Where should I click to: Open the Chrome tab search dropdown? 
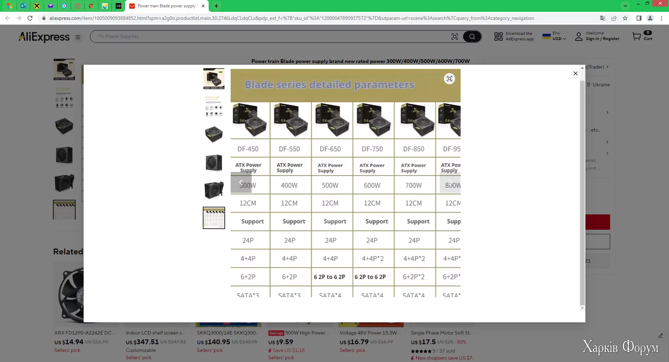[625, 6]
